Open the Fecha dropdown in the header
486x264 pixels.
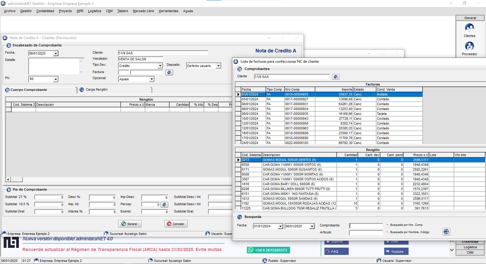click(x=56, y=53)
